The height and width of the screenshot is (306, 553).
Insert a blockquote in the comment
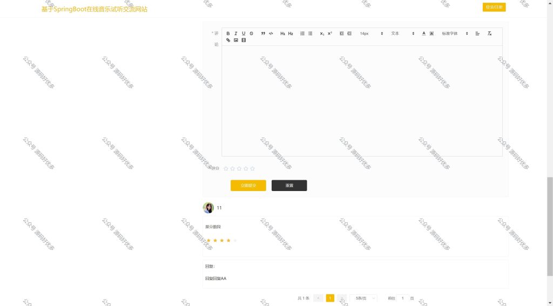263,33
